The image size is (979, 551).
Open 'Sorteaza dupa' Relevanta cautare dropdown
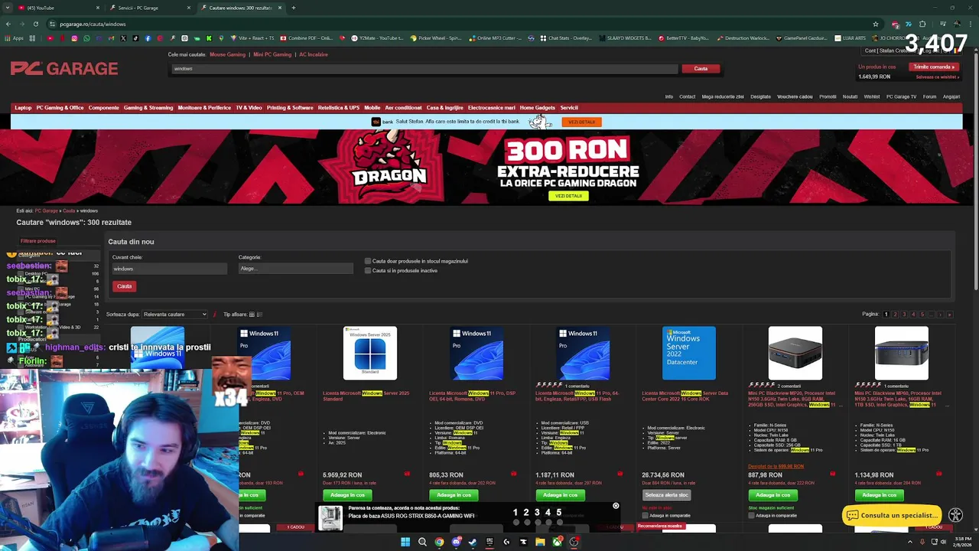point(174,315)
